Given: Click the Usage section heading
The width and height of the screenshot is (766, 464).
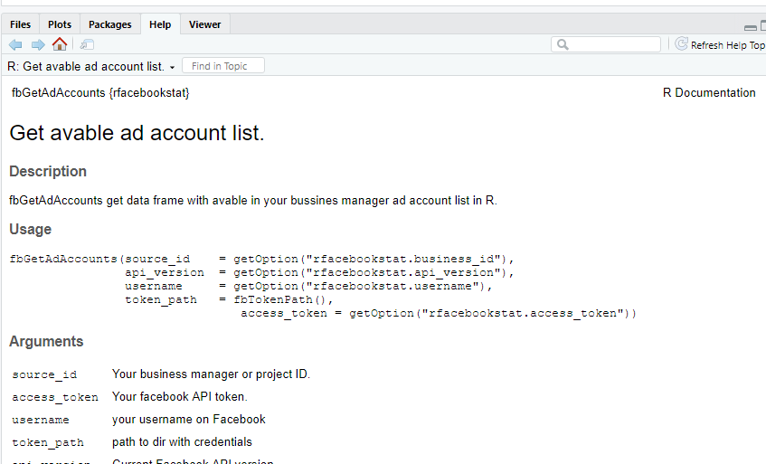Looking at the screenshot, I should point(31,230).
